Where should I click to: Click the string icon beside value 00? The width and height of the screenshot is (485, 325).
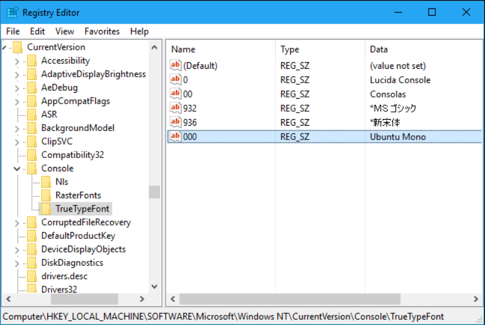[x=175, y=93]
